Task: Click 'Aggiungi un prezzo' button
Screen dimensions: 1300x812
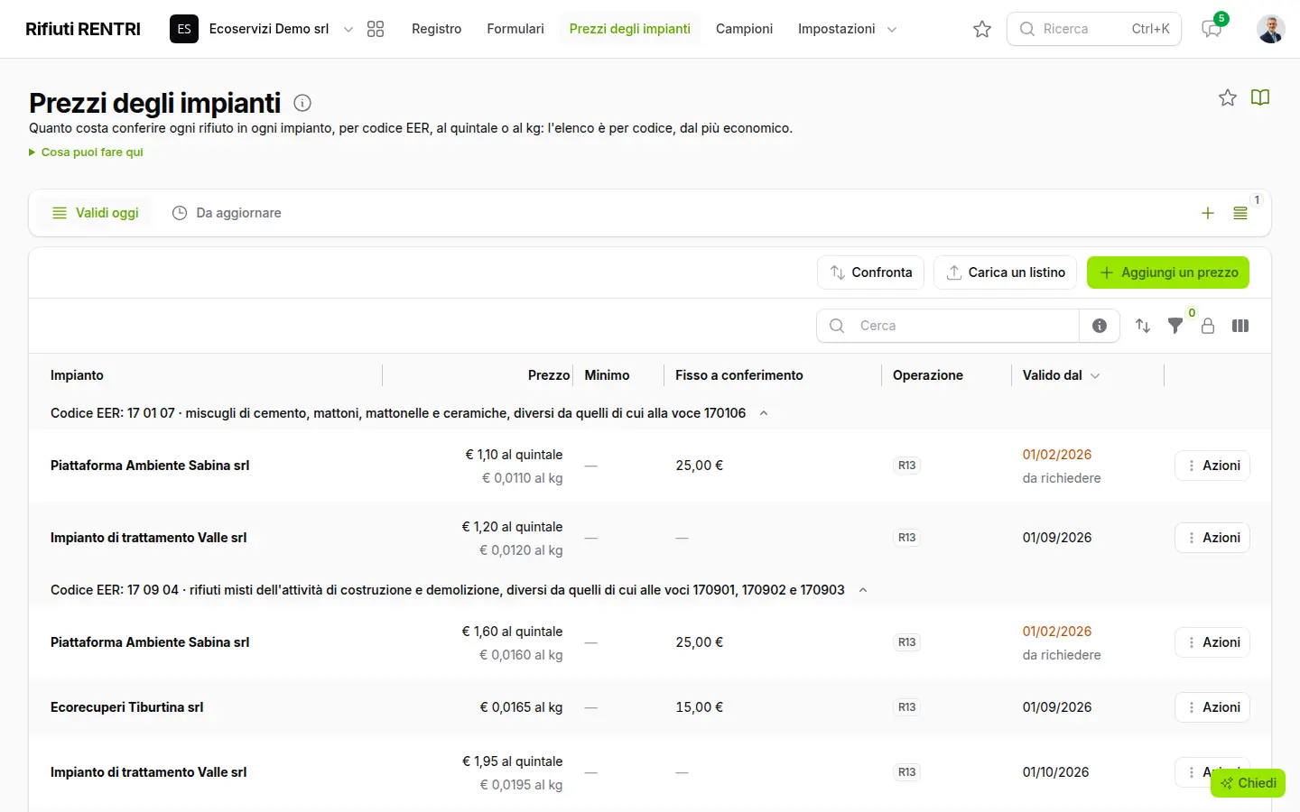Action: [x=1168, y=272]
